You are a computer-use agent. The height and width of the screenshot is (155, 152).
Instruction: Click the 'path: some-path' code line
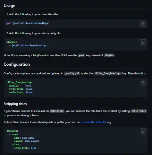click(24, 138)
